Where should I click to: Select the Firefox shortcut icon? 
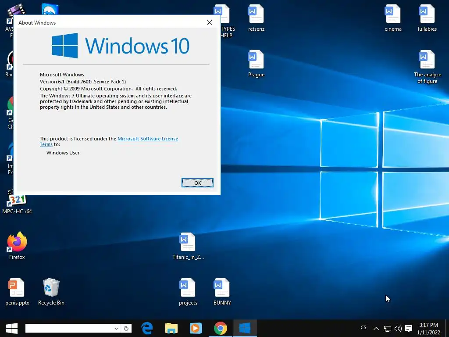click(x=17, y=246)
